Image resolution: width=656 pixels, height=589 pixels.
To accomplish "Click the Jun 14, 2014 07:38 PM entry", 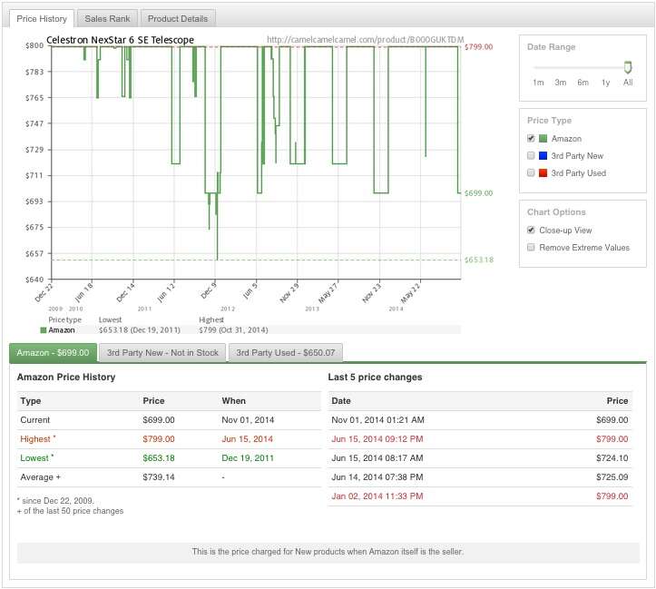I will point(377,477).
